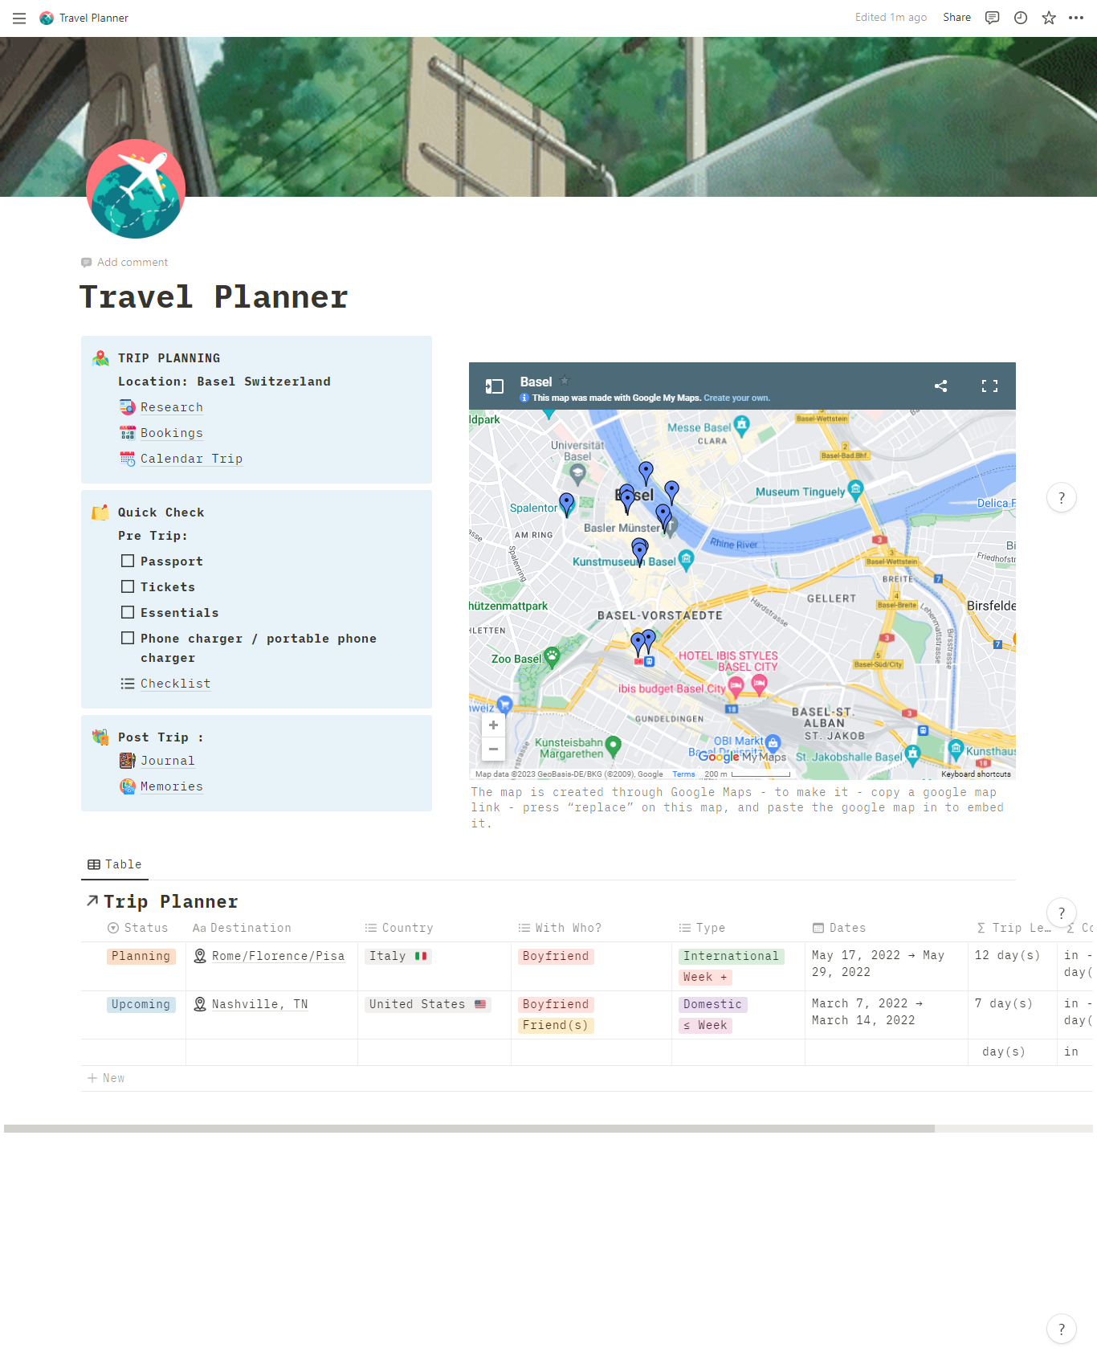Click the International type tag
Viewport: 1097px width, 1364px height.
pyautogui.click(x=731, y=956)
